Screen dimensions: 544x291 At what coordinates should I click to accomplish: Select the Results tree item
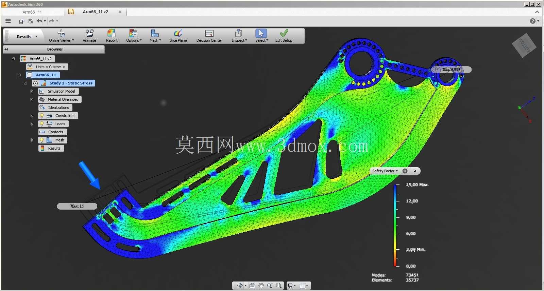coord(51,148)
